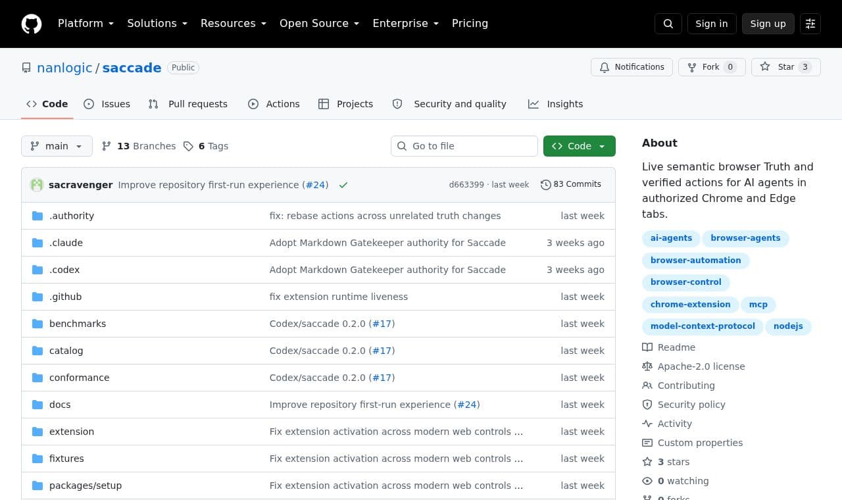
Task: Star the saccade repository
Action: 786,67
